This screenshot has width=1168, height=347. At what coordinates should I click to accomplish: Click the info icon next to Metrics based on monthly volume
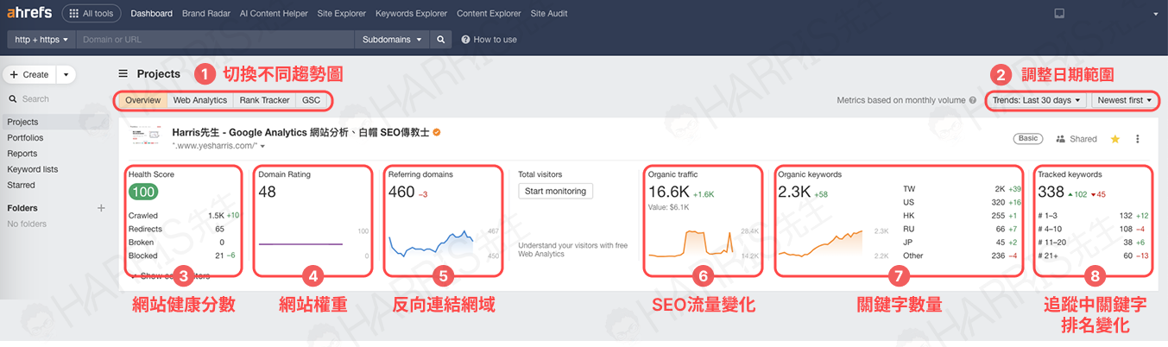click(972, 100)
